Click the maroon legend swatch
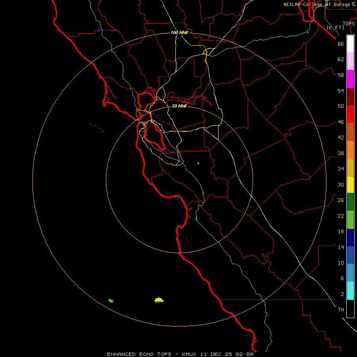 point(350,97)
